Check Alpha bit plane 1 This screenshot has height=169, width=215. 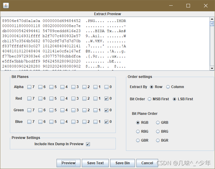(x=95, y=87)
